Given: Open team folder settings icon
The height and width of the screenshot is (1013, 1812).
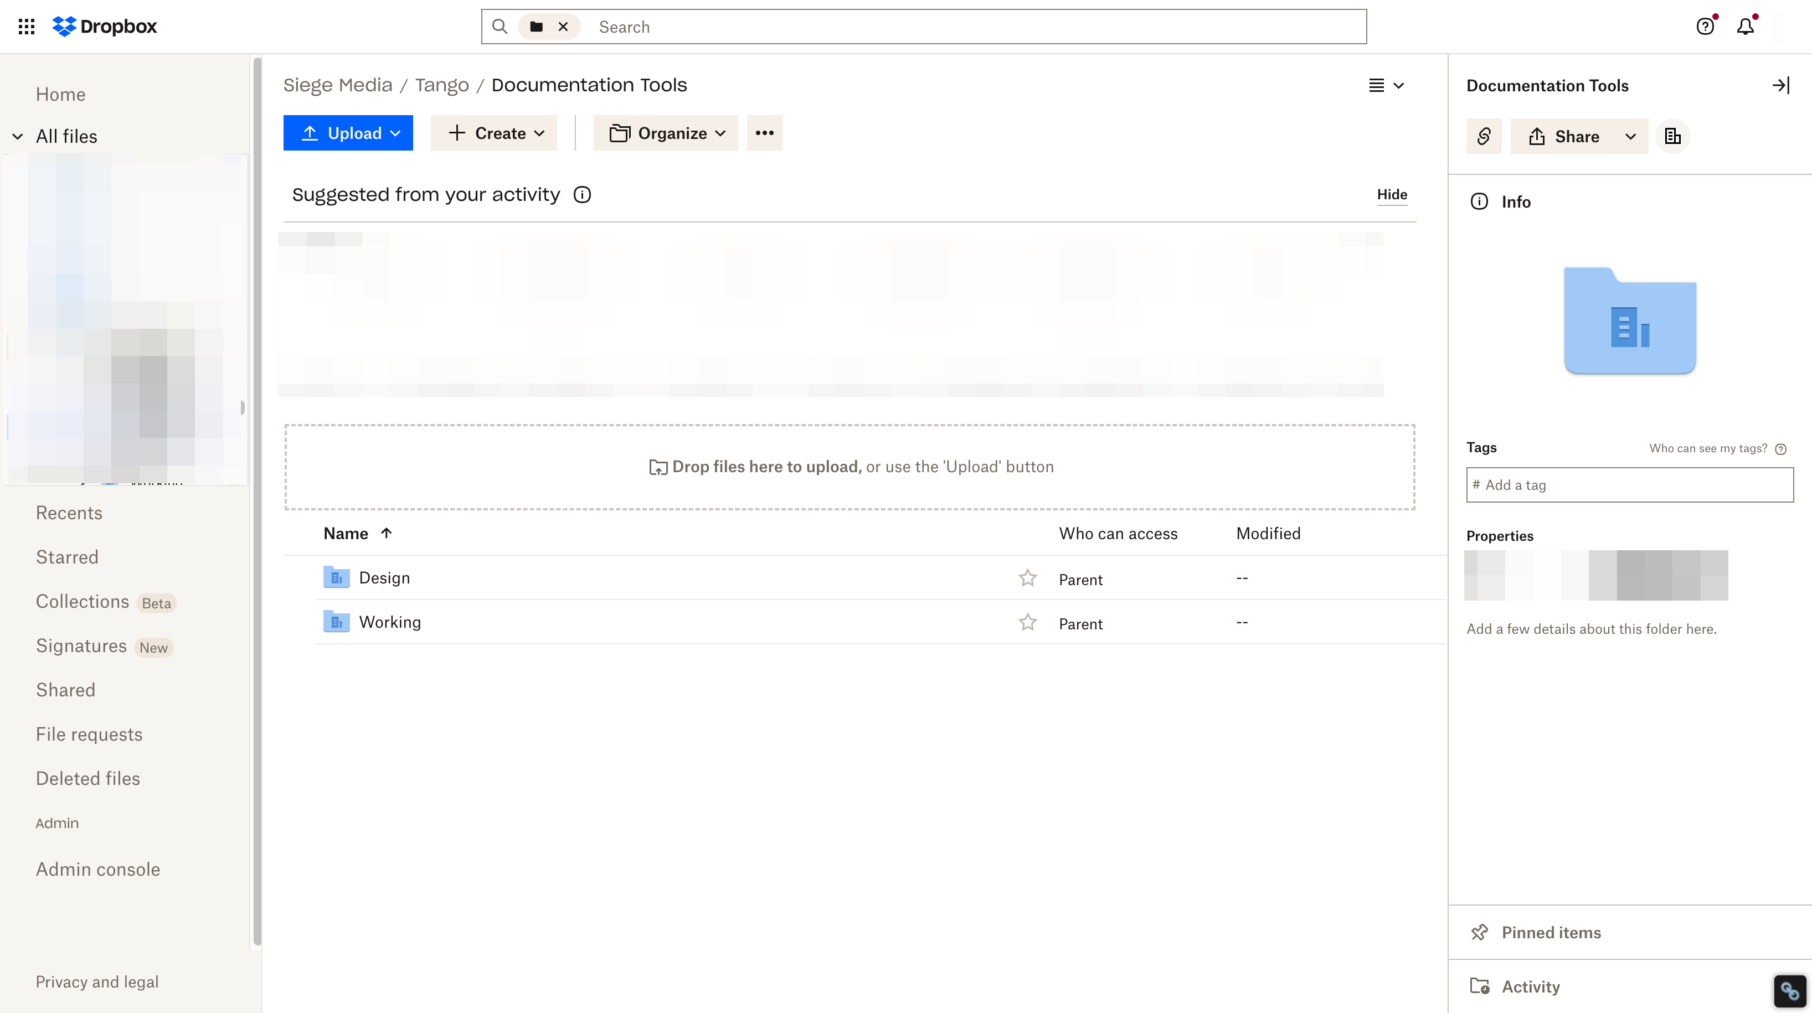Looking at the screenshot, I should click(1673, 136).
